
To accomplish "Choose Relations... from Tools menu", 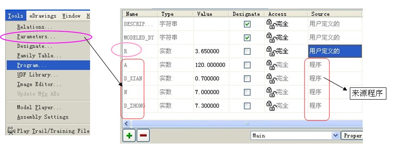I will [35, 27].
